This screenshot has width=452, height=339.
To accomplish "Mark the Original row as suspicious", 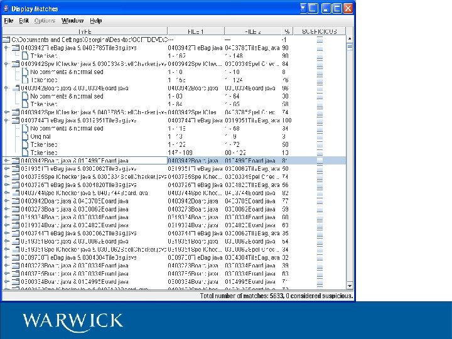I will (320, 136).
